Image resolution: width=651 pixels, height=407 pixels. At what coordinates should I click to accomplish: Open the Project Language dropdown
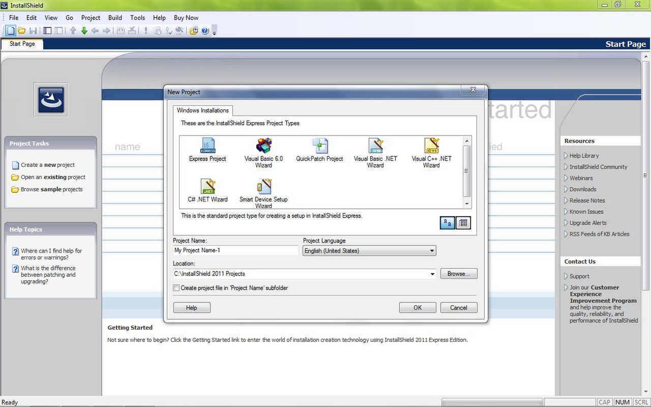click(x=431, y=250)
